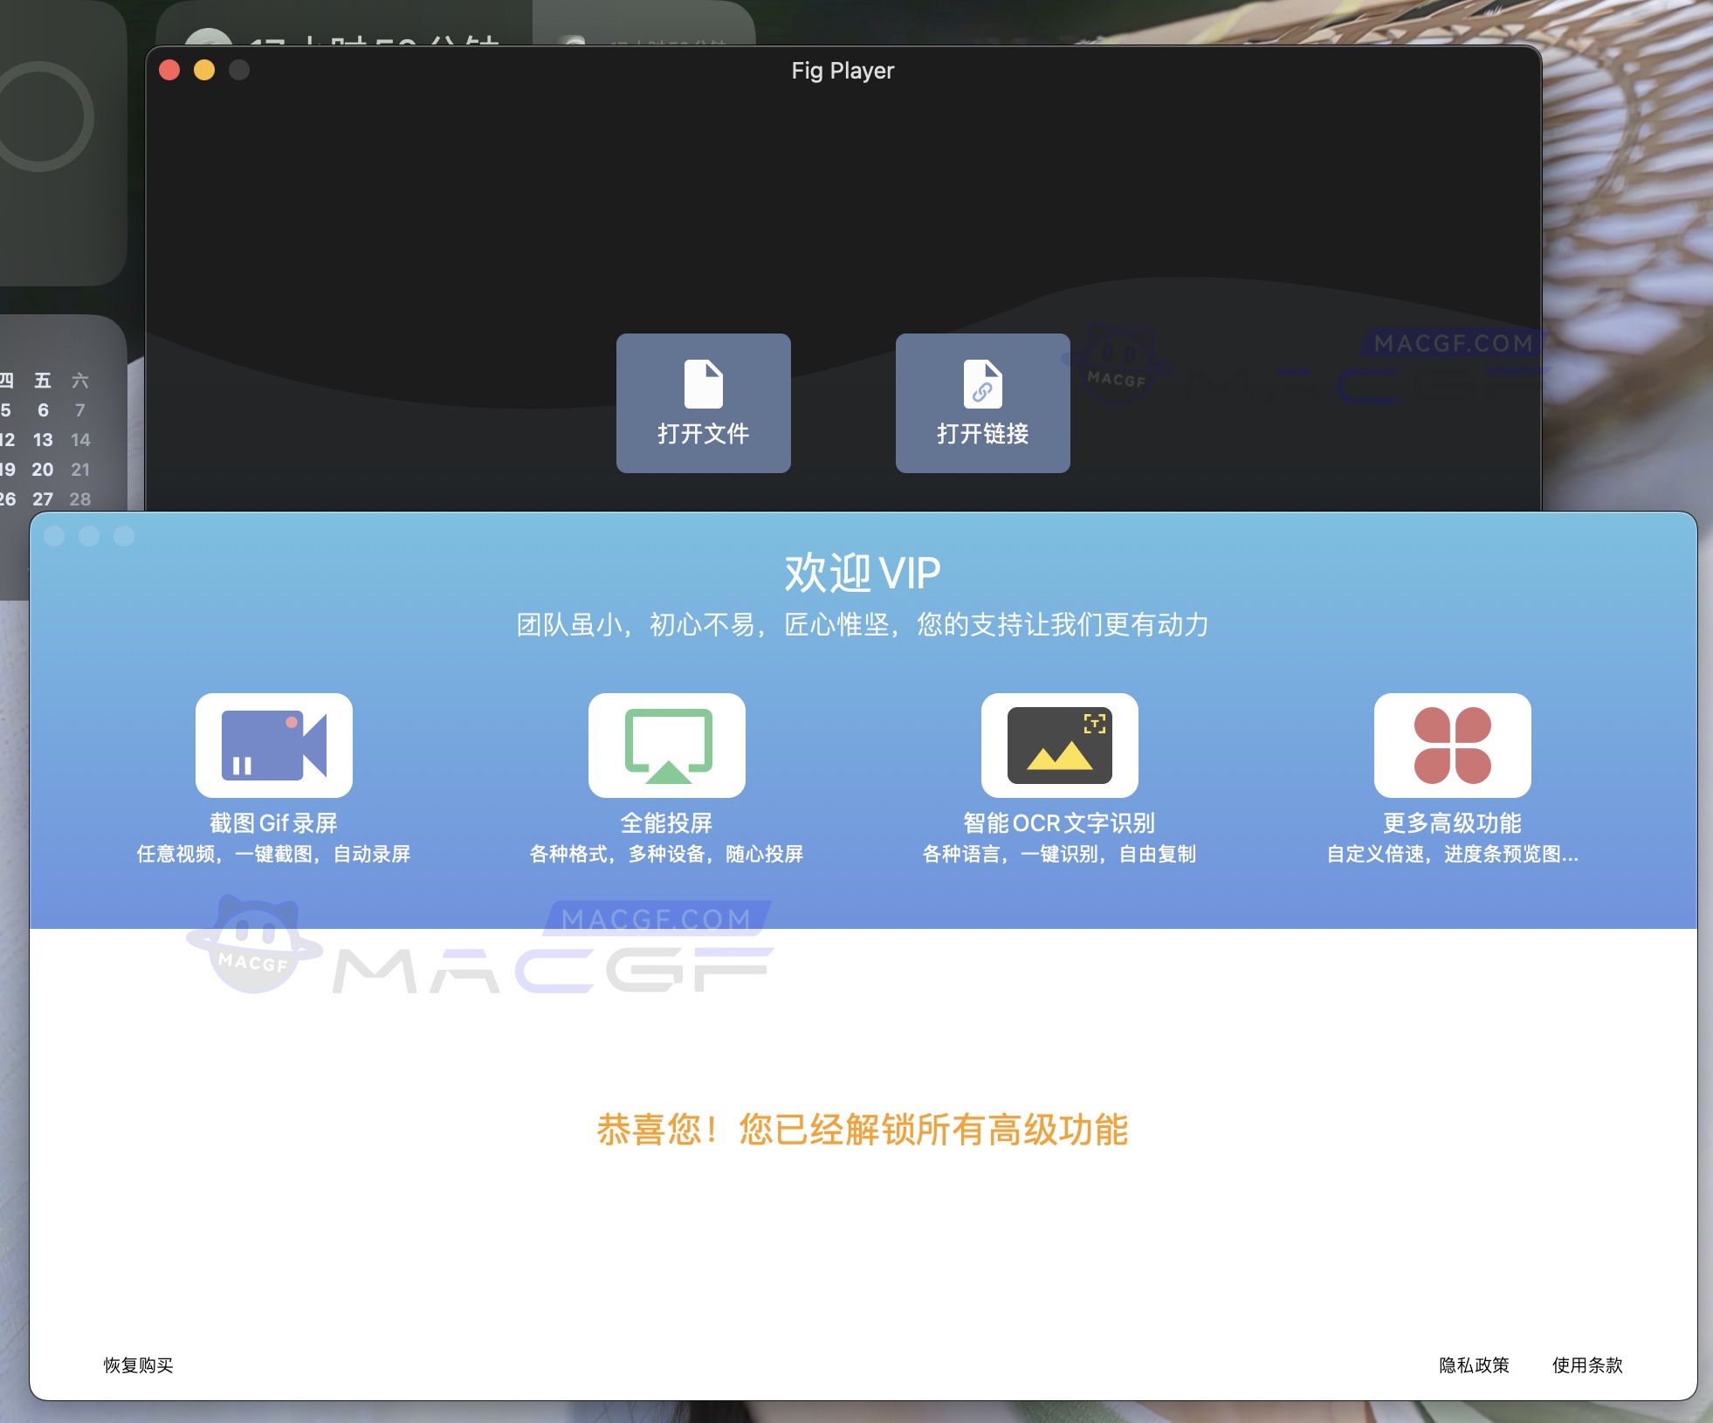The image size is (1713, 1423).
Task: Select date 27 in the calendar widget
Action: 41,498
